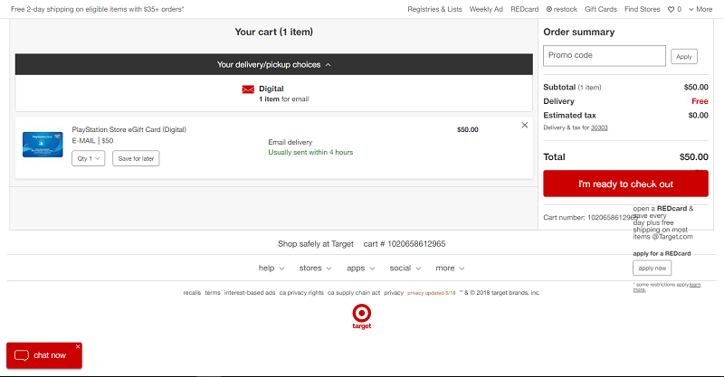This screenshot has width=724, height=377.
Task: Click the Promo code input field
Action: [x=604, y=56]
